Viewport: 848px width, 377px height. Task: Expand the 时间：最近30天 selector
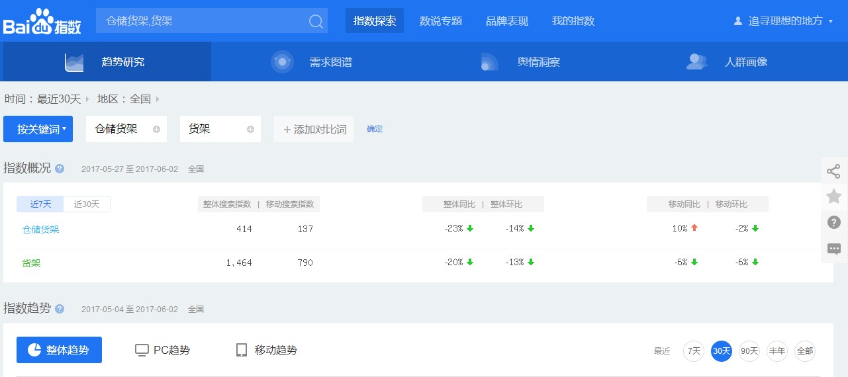pyautogui.click(x=46, y=99)
